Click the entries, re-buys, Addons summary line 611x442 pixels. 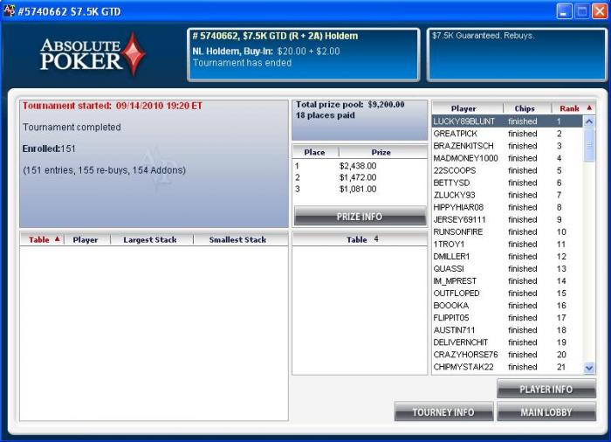(x=105, y=170)
